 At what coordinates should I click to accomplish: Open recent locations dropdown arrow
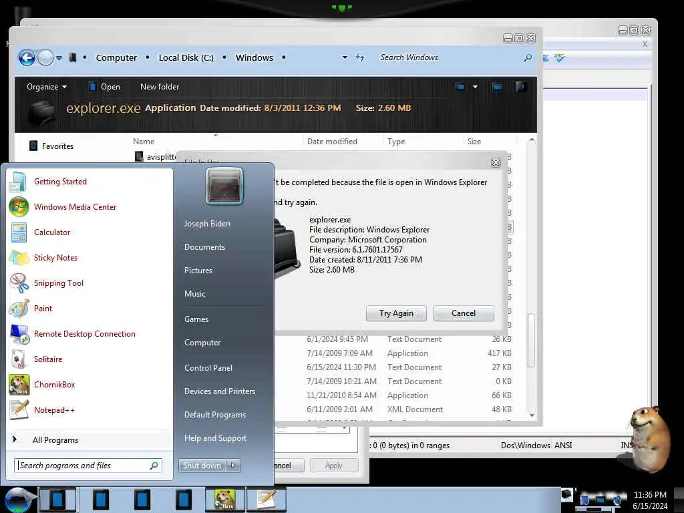(59, 57)
